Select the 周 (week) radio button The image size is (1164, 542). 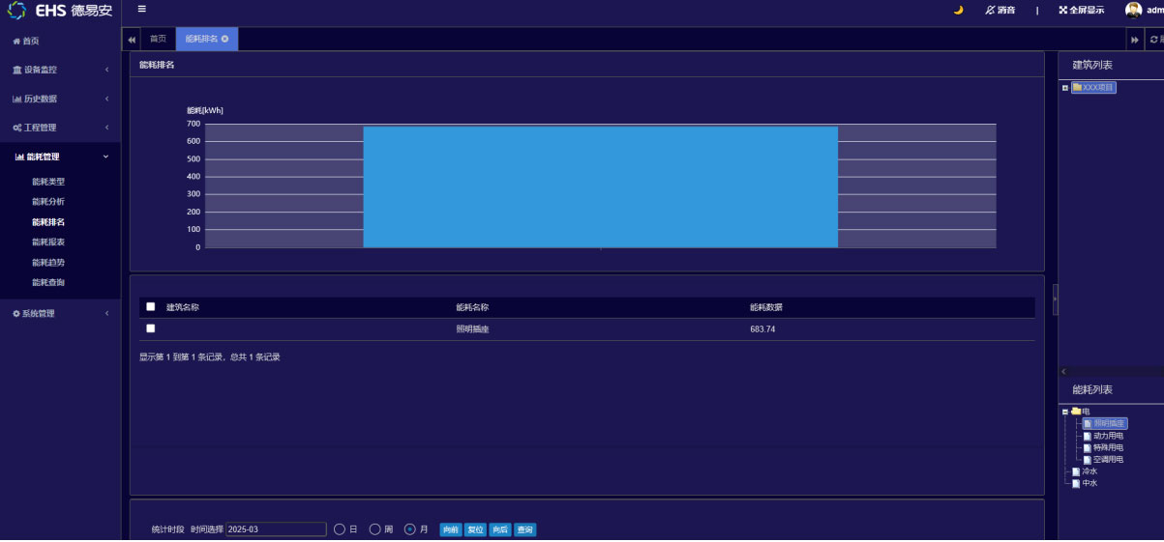click(x=375, y=529)
